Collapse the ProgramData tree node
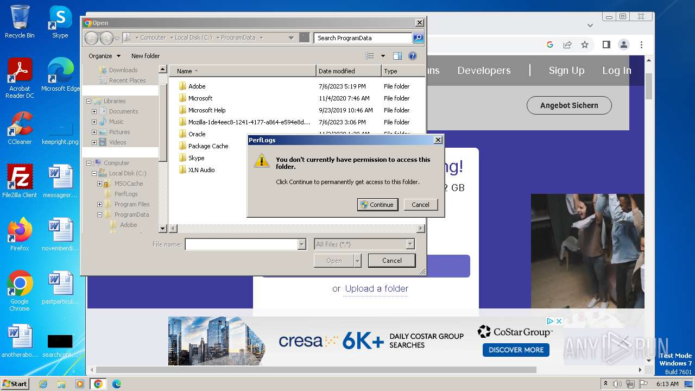 click(x=99, y=215)
